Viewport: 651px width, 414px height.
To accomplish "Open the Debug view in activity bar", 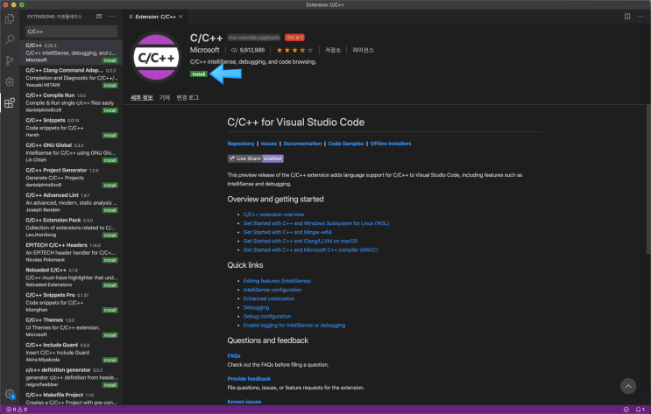I will click(x=10, y=81).
